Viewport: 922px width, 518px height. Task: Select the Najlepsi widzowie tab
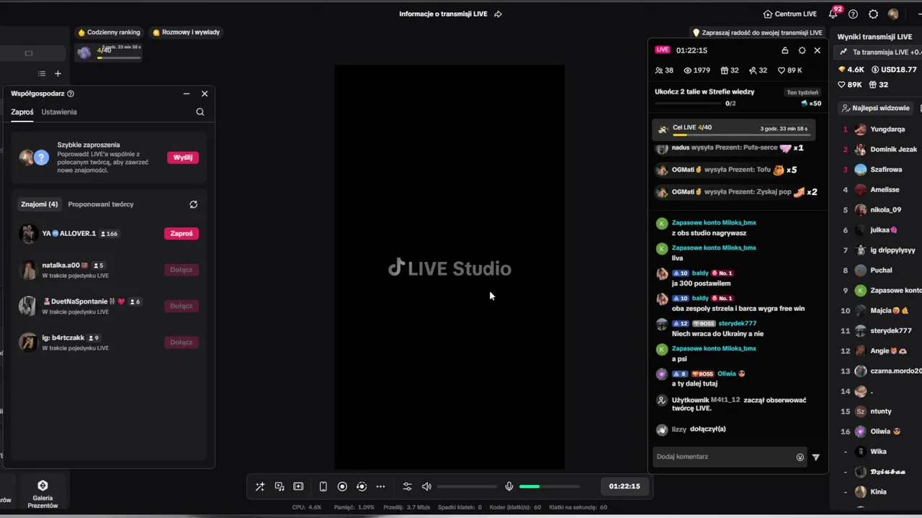875,108
